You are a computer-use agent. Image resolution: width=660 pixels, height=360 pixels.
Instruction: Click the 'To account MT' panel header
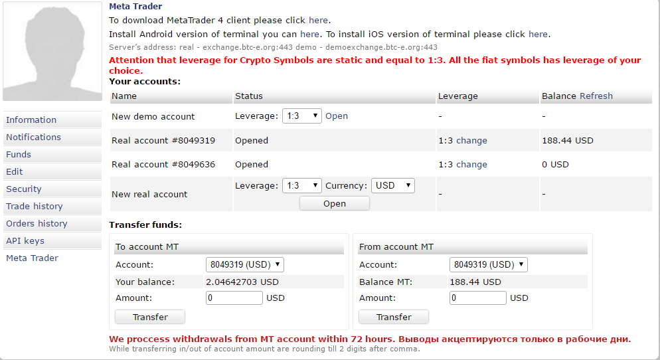[229, 247]
